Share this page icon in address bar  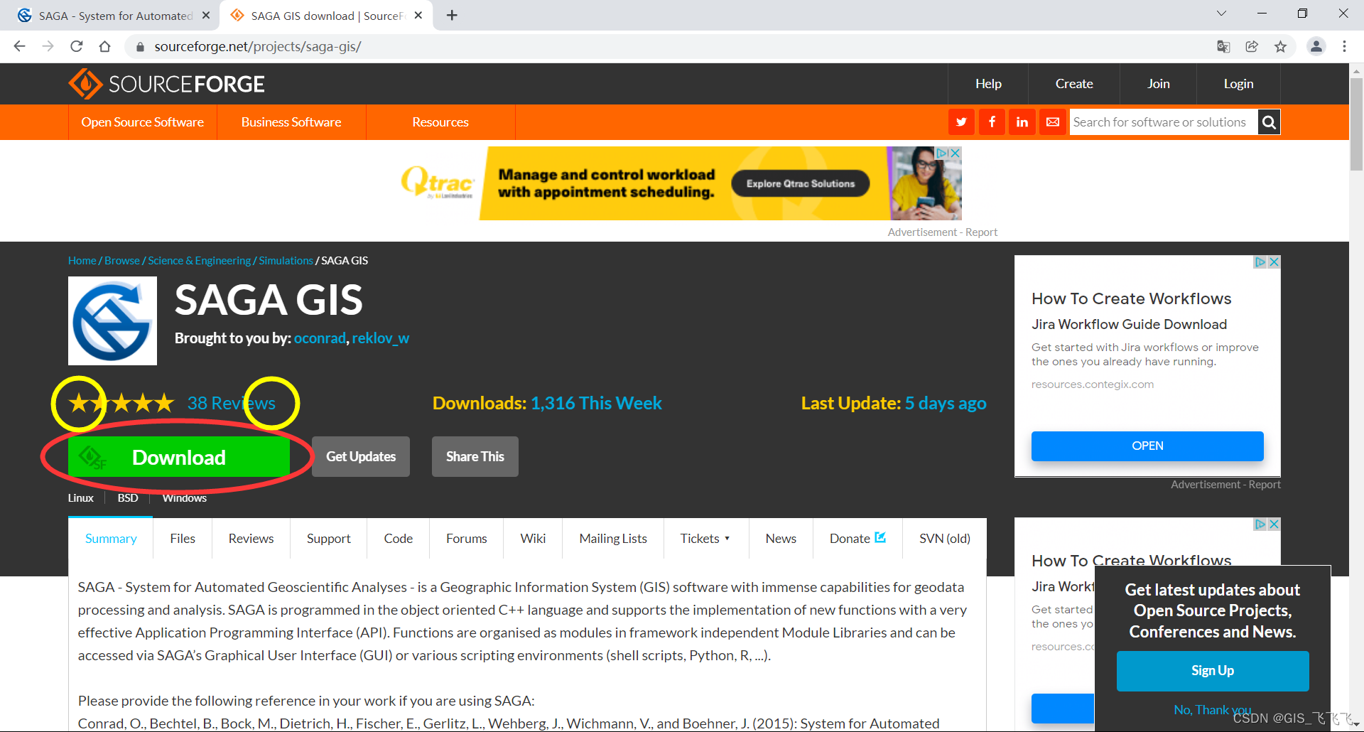point(1252,46)
